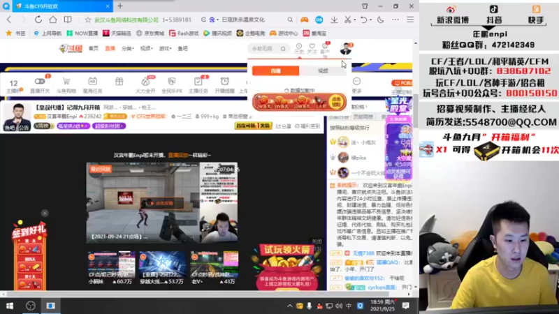Go to browser home page icon
559x314 pixels.
tap(53, 20)
